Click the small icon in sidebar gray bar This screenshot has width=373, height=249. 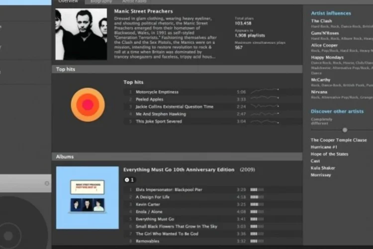[x=47, y=183]
